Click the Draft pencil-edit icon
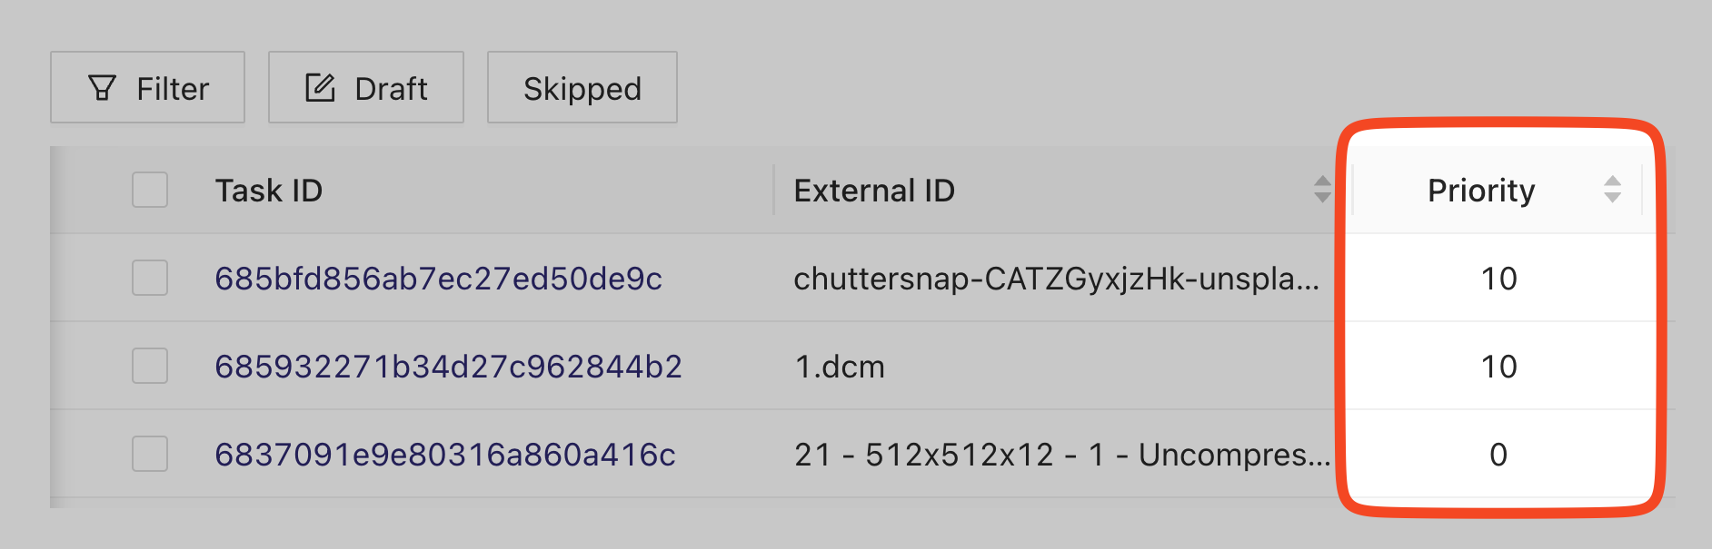1712x549 pixels. [320, 88]
